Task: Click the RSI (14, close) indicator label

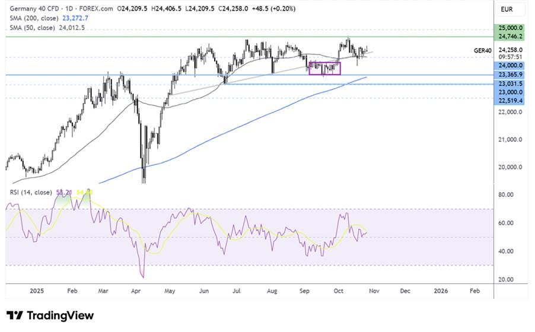Action: point(31,193)
